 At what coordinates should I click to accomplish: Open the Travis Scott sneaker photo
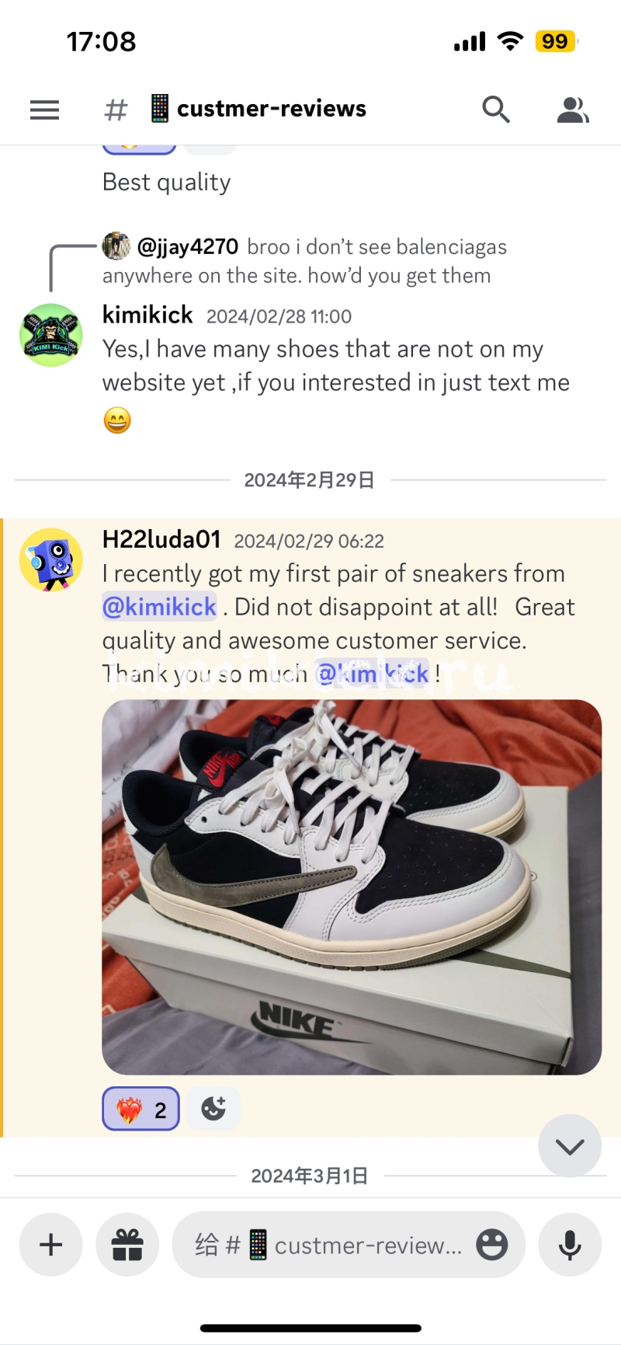tap(352, 887)
